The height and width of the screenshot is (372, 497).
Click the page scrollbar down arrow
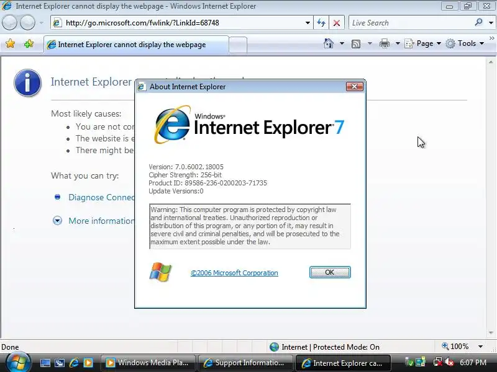(x=491, y=333)
